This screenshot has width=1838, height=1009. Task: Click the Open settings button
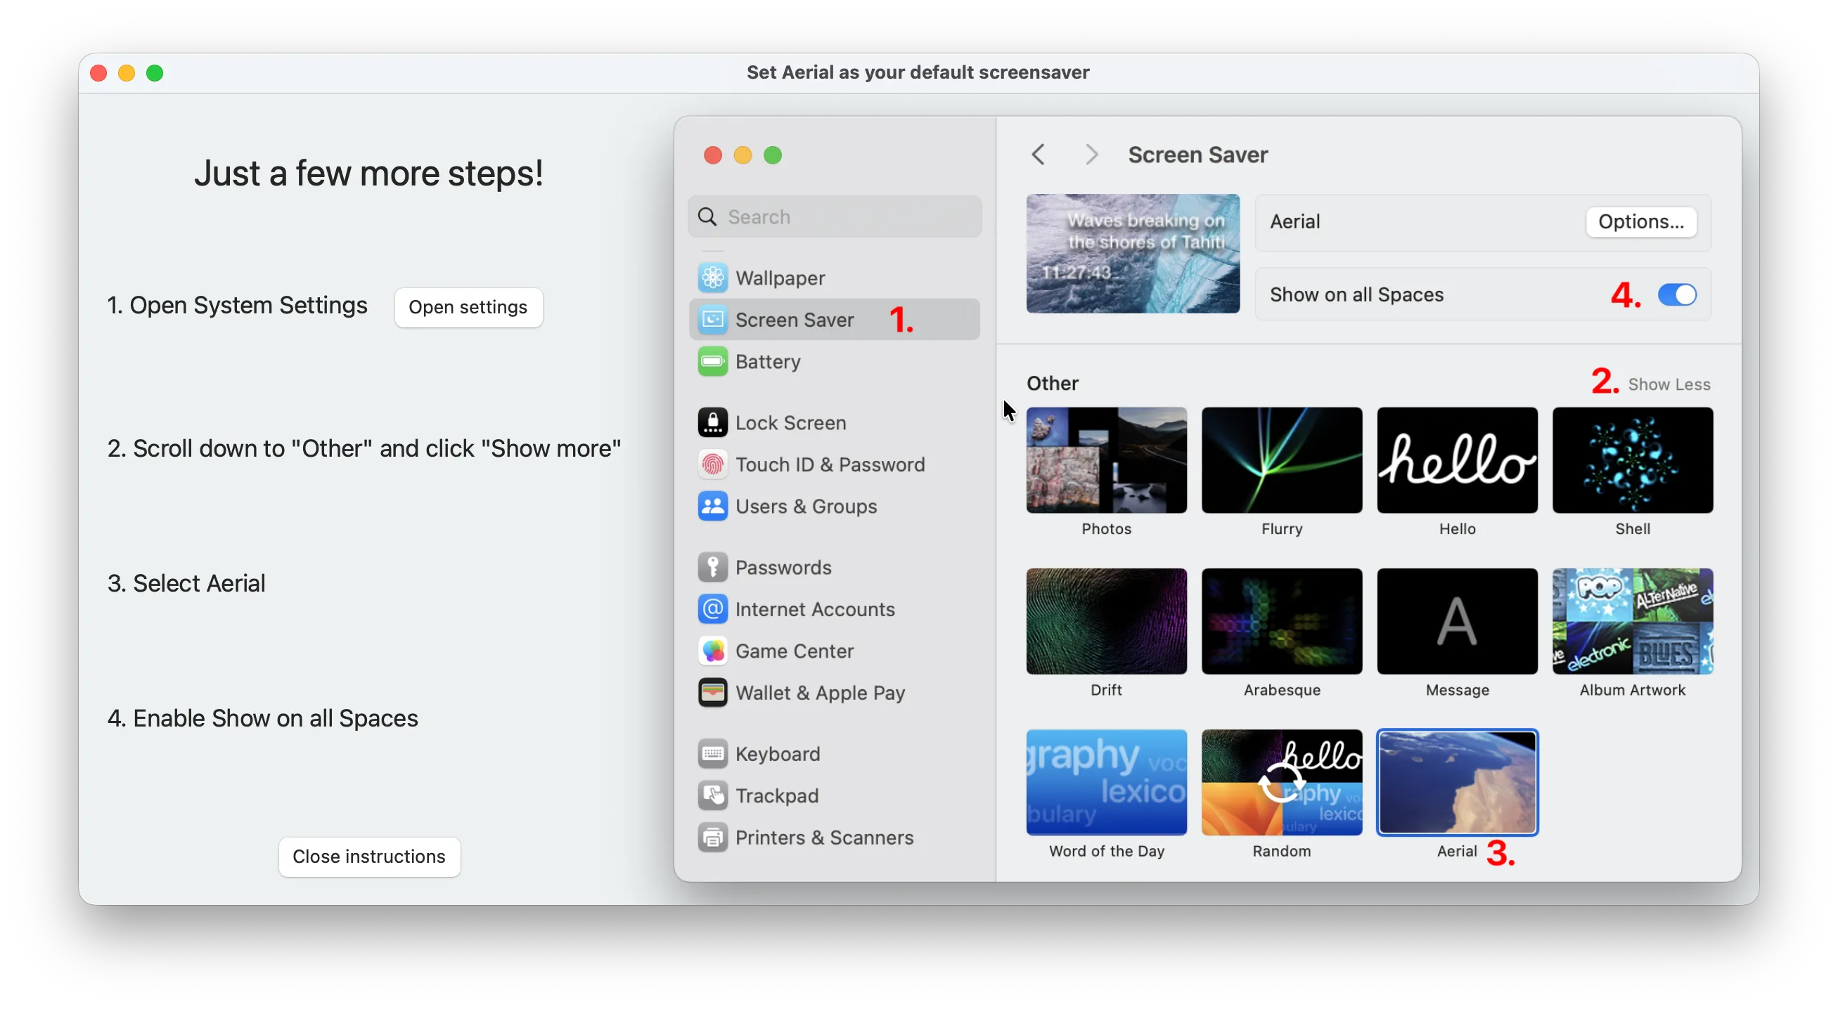(468, 307)
